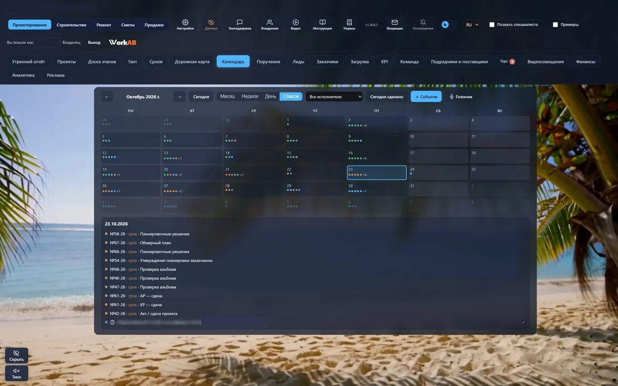Click the Сегодня button
Image resolution: width=618 pixels, height=386 pixels.
[x=201, y=97]
